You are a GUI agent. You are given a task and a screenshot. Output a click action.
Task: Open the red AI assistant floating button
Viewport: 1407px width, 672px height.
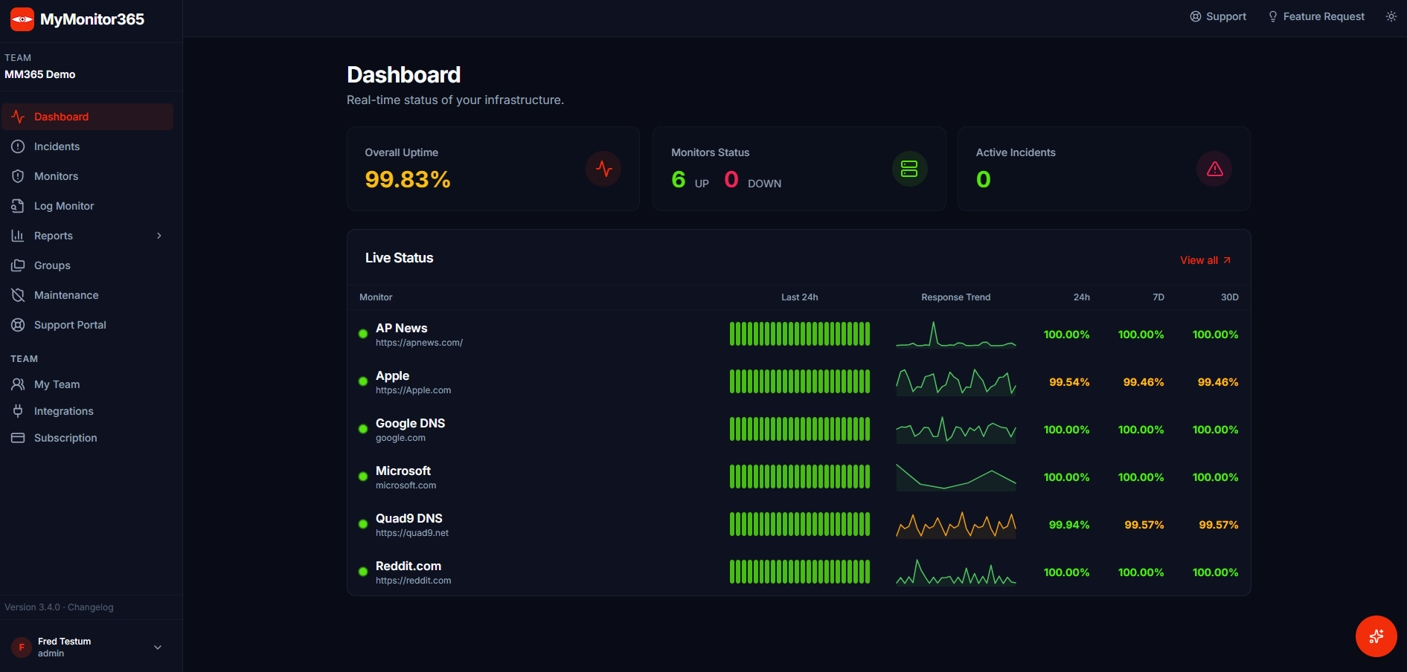click(x=1376, y=636)
